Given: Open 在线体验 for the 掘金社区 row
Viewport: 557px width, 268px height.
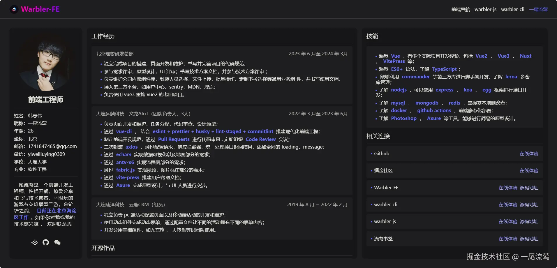Looking at the screenshot, I should pyautogui.click(x=529, y=170).
